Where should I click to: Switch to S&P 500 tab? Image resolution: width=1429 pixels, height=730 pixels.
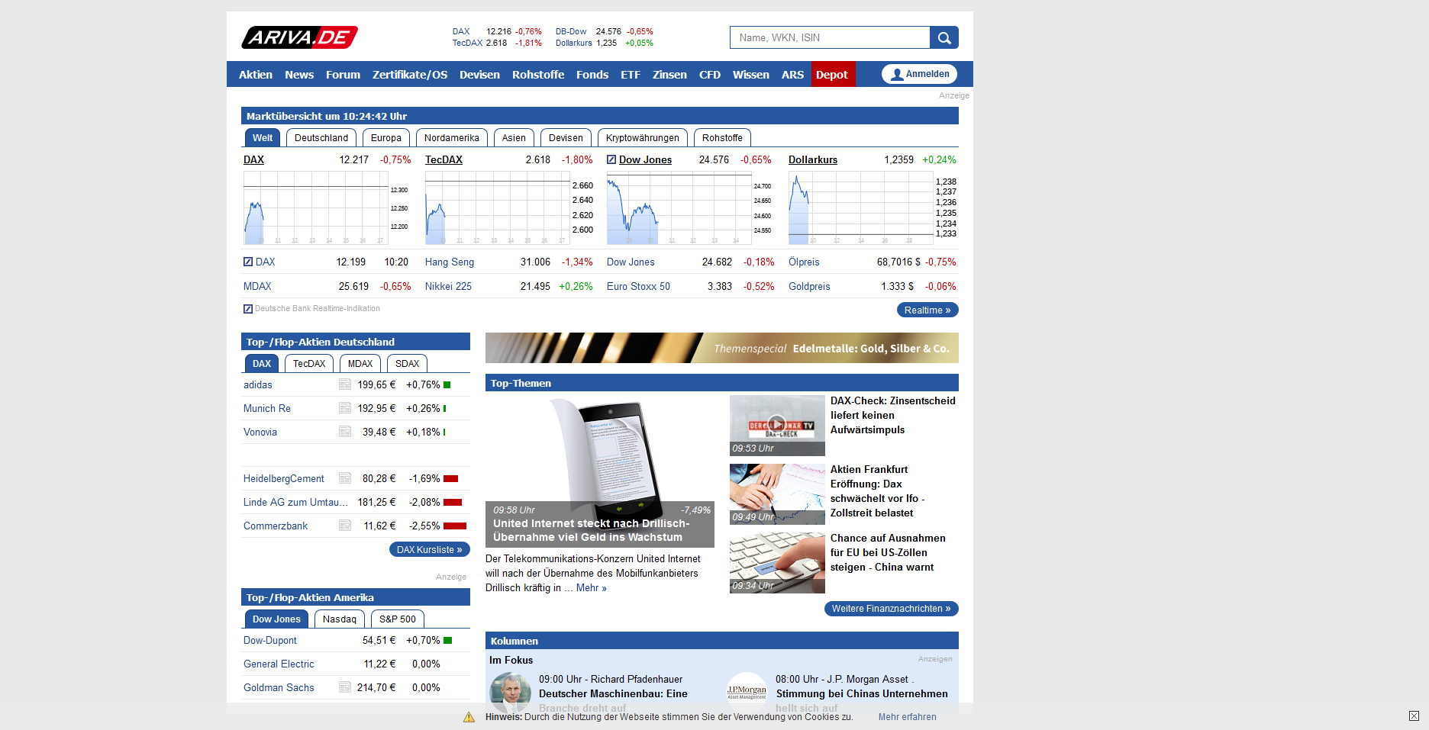(x=398, y=619)
